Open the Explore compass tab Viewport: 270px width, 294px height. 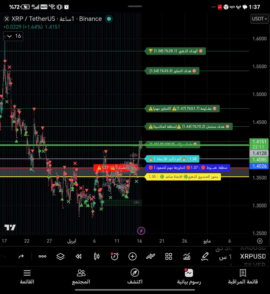coord(135,277)
